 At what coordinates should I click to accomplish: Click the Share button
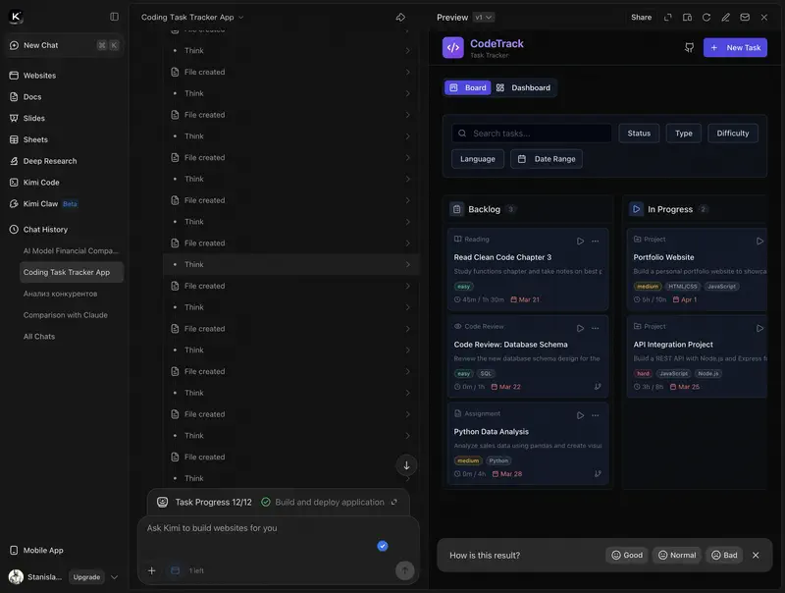[x=641, y=17]
